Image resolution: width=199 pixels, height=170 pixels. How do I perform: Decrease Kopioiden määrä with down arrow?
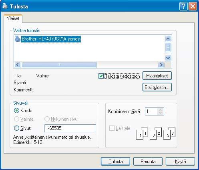point(161,113)
